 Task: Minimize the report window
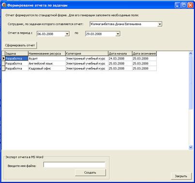178,5
